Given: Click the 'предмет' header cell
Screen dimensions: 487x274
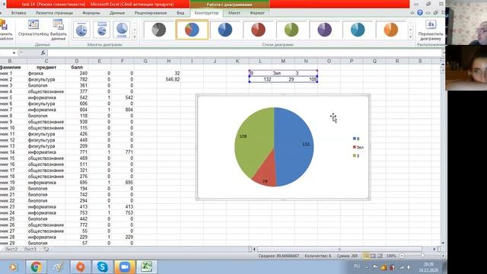Looking at the screenshot, I should (46, 67).
